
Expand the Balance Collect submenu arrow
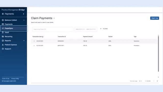[24, 20]
